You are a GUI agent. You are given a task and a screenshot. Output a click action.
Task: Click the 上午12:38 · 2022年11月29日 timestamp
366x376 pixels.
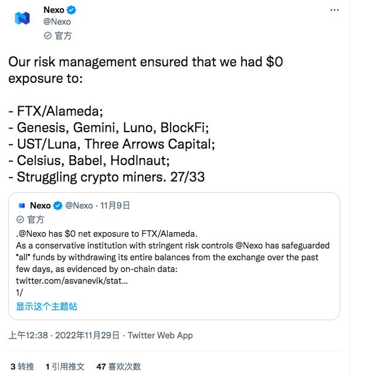[x=64, y=335]
